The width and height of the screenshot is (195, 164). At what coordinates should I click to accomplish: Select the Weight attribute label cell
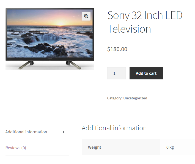pos(121,147)
